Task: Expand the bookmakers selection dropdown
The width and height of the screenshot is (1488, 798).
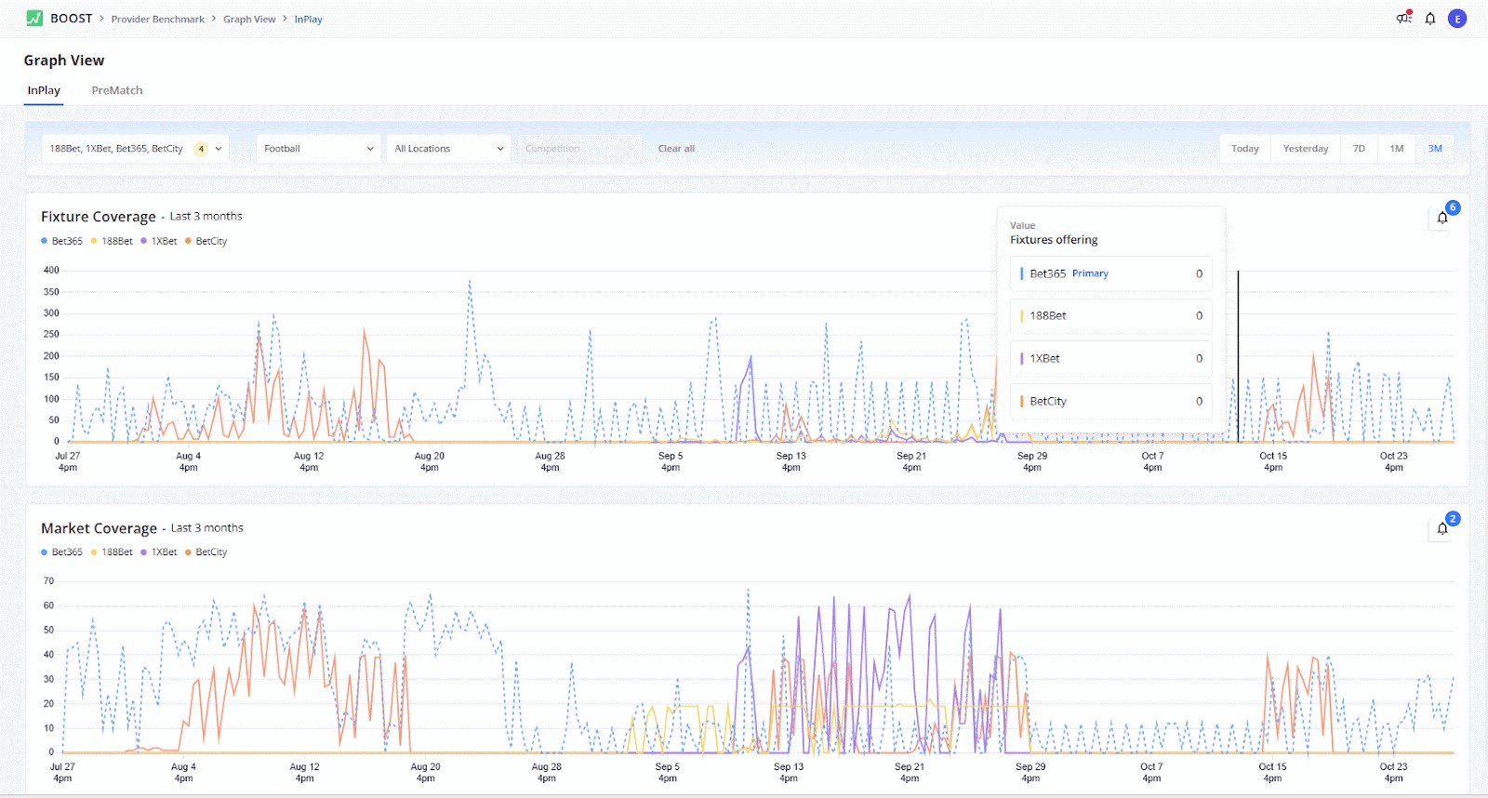Action: (x=136, y=149)
